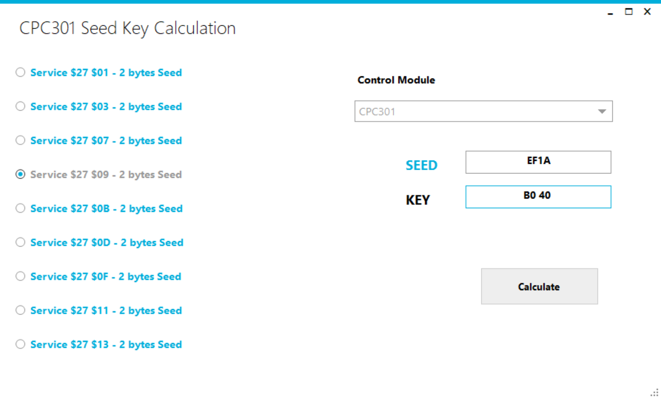Minimize the seed key calculation window

point(610,13)
